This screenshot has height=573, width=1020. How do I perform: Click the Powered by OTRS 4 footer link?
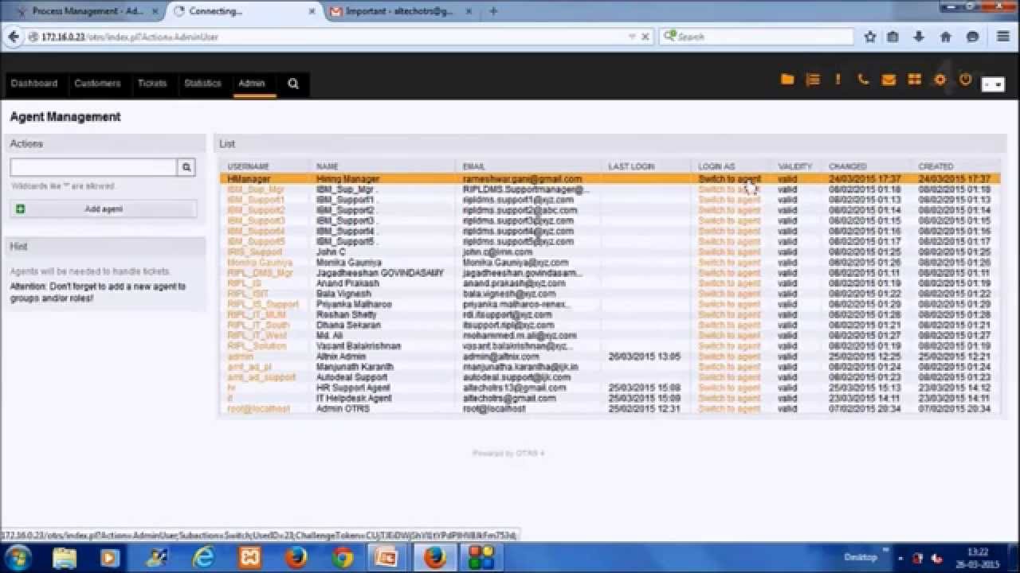click(508, 454)
